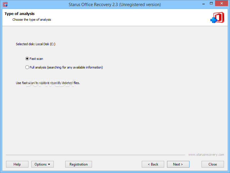230x173 pixels.
Task: Select the Full analysis radio button
Action: 27,67
